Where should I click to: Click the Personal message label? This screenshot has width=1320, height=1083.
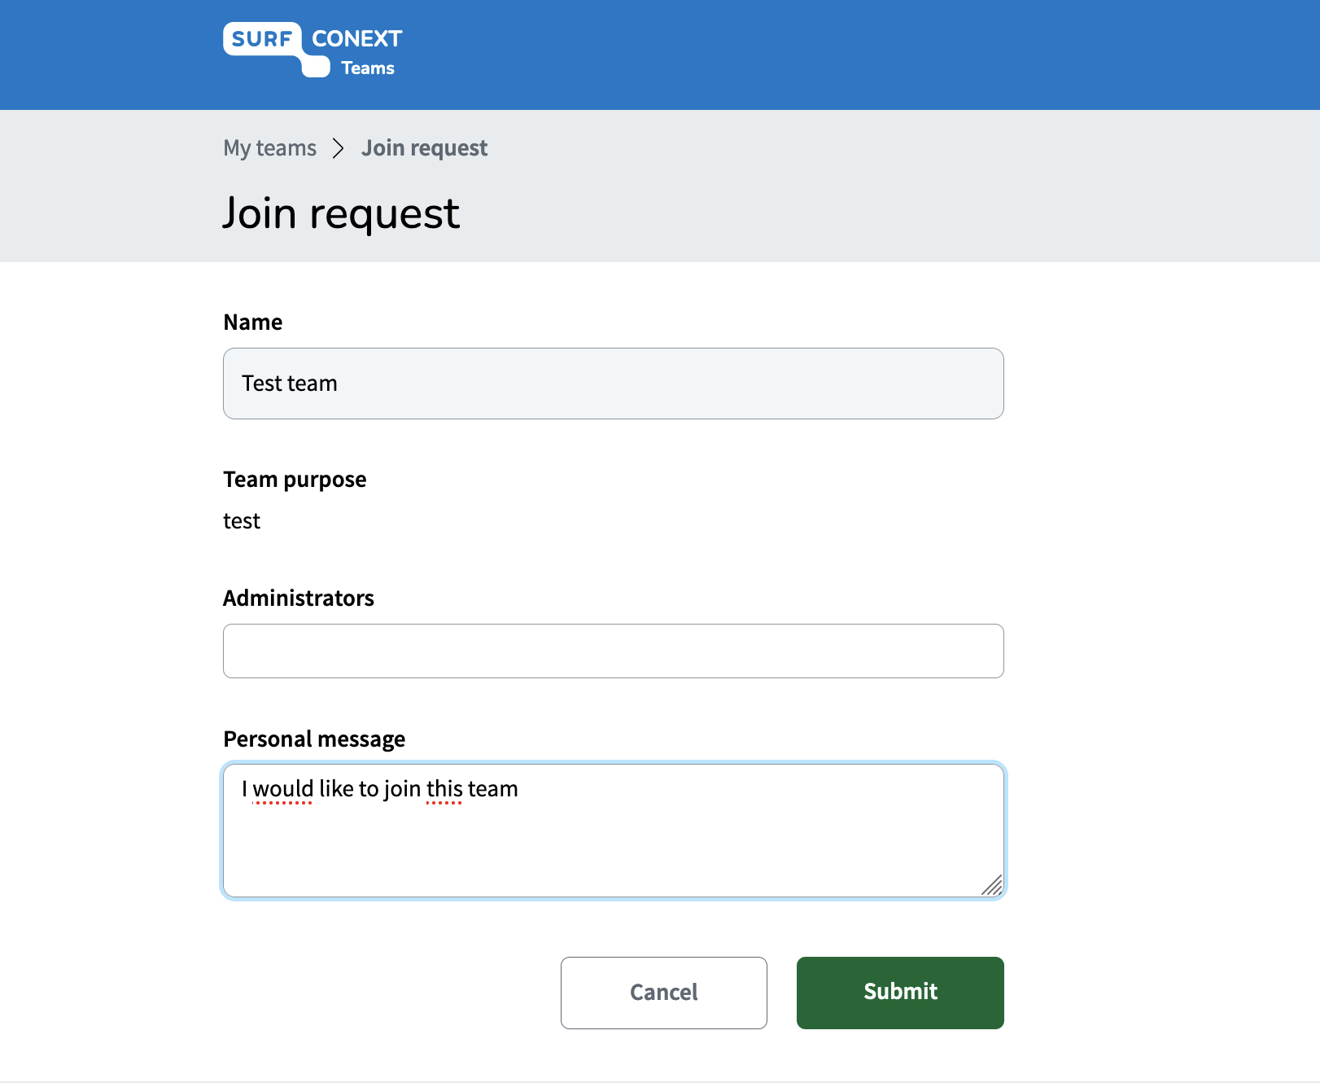(315, 739)
